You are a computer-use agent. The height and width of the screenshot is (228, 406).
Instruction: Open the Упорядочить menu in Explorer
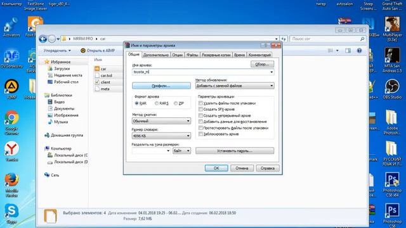coord(57,51)
